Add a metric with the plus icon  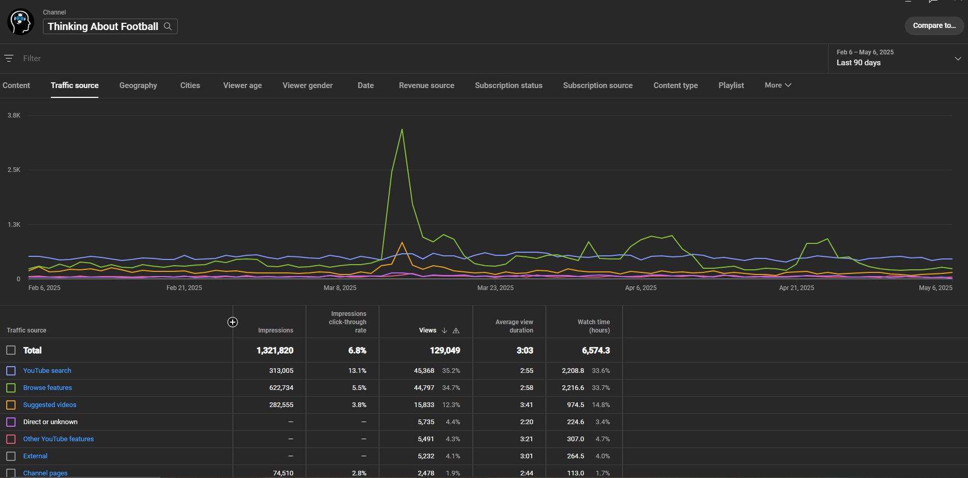tap(233, 322)
